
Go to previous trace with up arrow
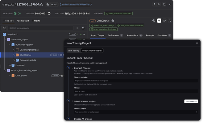point(154,4)
